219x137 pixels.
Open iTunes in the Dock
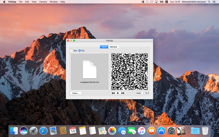click(x=142, y=131)
